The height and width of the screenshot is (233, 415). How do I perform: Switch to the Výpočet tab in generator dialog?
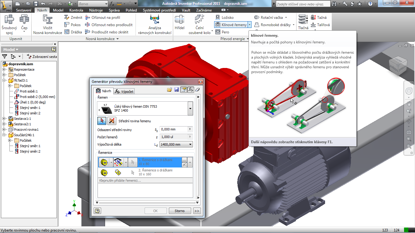coord(124,91)
